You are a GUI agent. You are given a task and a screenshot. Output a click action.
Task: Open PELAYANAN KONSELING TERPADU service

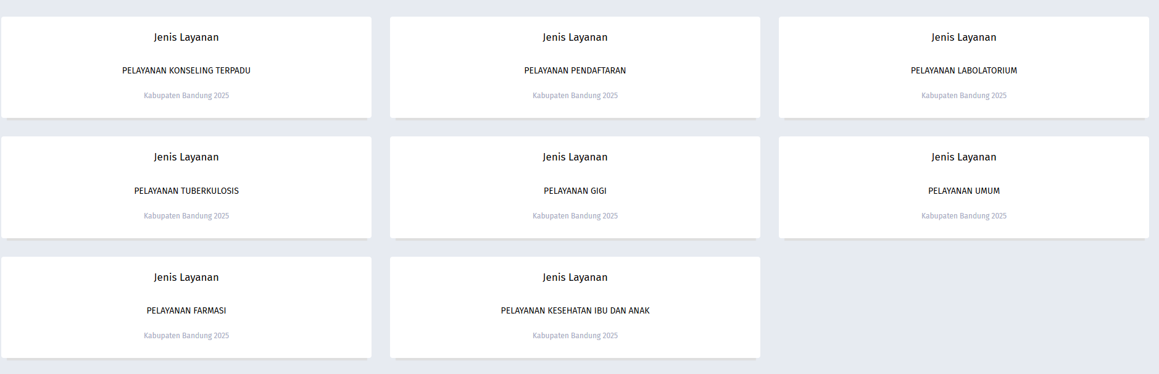pos(186,70)
